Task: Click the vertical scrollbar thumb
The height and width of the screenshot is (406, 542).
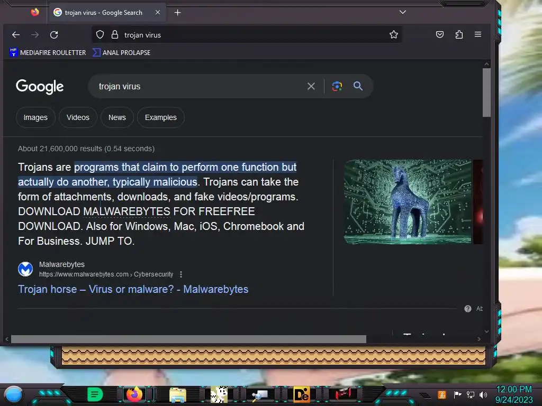Action: tap(487, 93)
